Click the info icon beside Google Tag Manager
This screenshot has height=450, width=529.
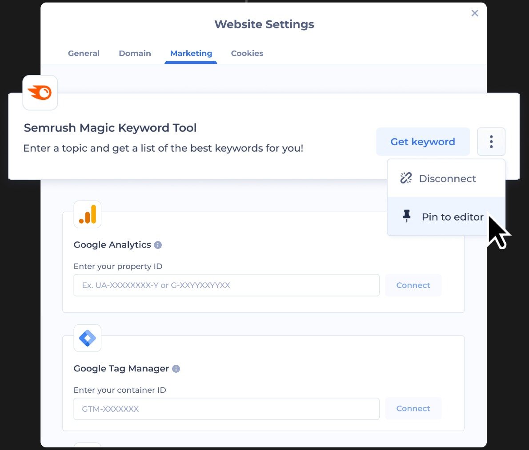coord(176,369)
